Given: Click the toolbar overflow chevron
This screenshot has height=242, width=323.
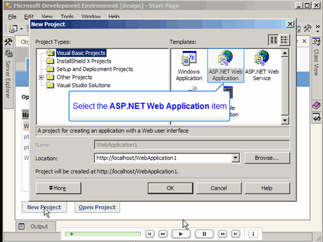Looking at the screenshot, I should (x=318, y=28).
